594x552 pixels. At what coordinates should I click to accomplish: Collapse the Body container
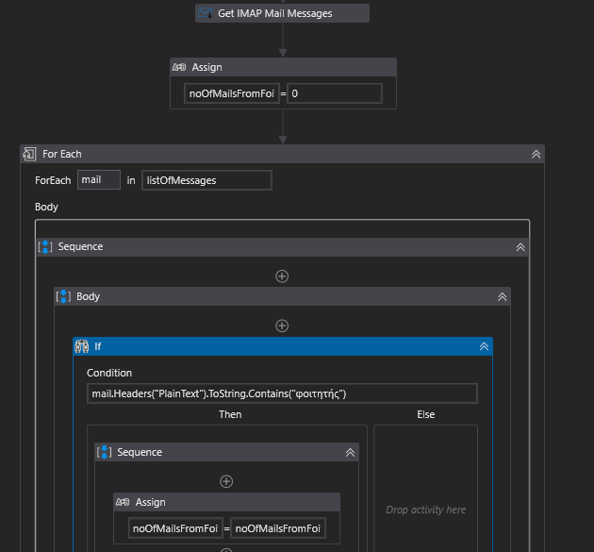tap(502, 296)
